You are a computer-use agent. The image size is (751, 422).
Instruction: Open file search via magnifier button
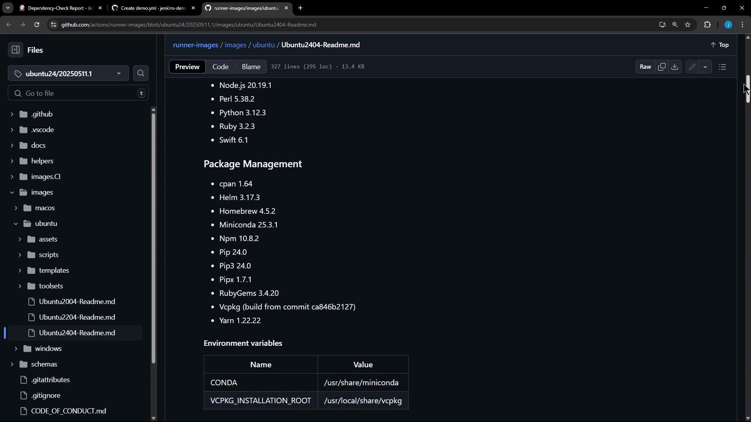coord(141,73)
